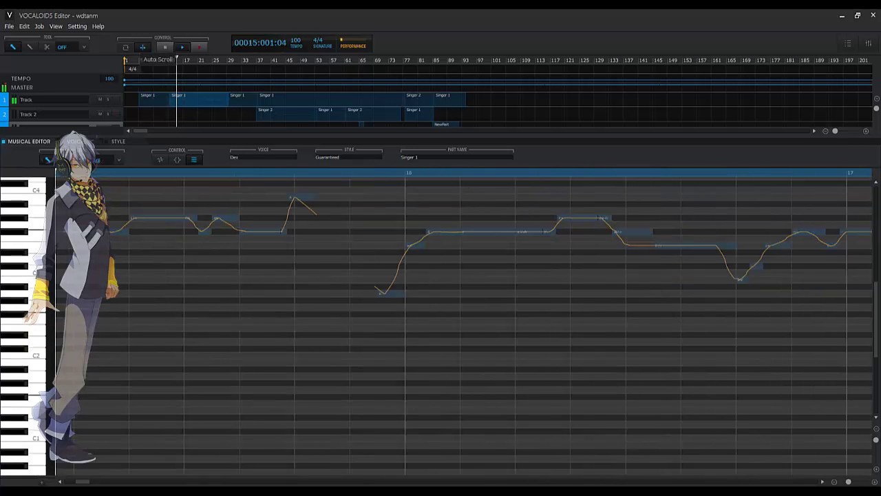The image size is (881, 496).
Task: Switch to the MUSICAL EDITOR tab
Action: tap(29, 141)
